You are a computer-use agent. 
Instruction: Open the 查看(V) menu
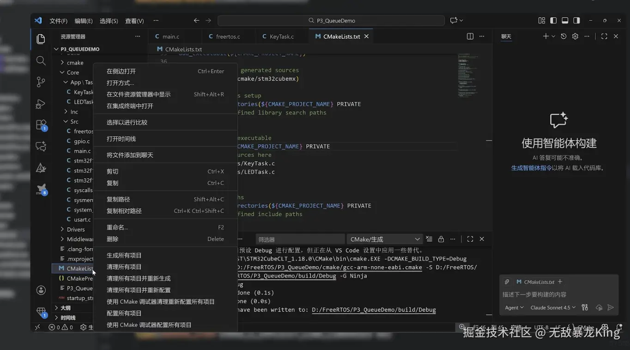tap(134, 21)
